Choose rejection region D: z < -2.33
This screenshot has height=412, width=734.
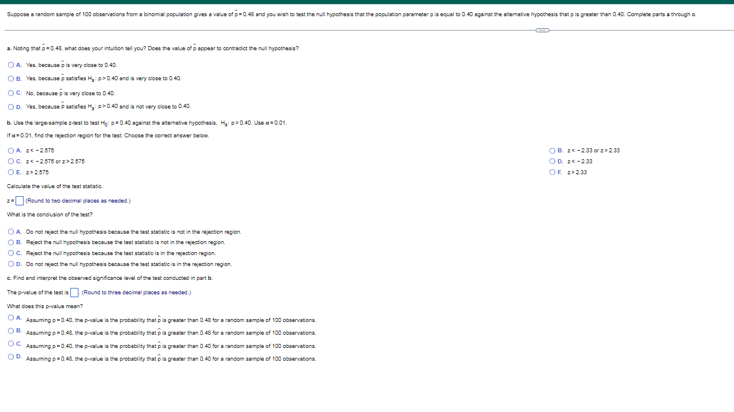point(553,161)
